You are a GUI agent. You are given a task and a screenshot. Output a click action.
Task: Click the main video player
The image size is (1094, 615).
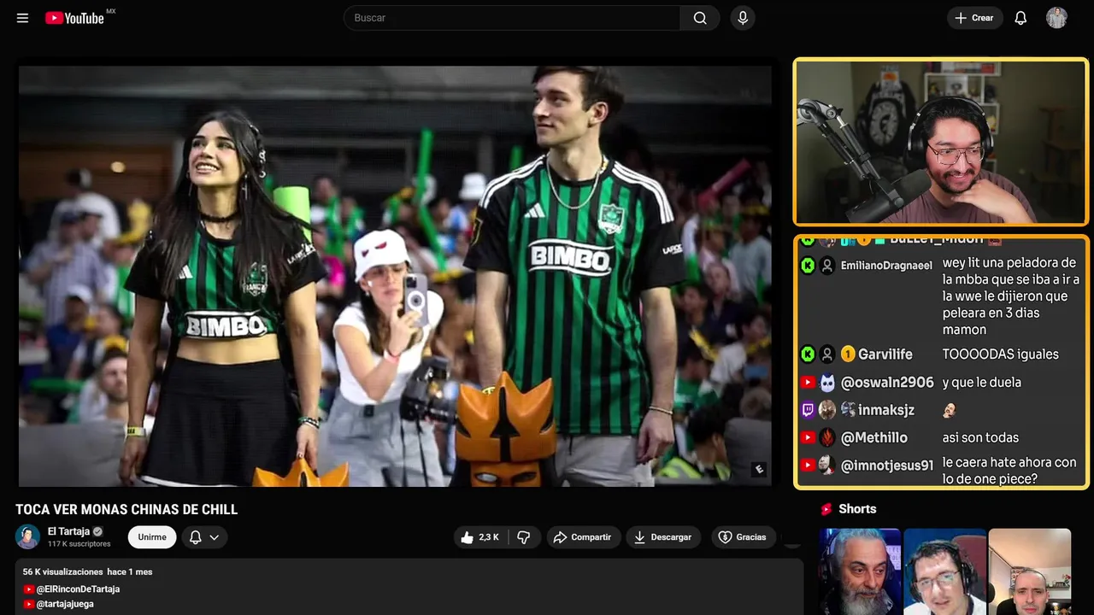(395, 276)
